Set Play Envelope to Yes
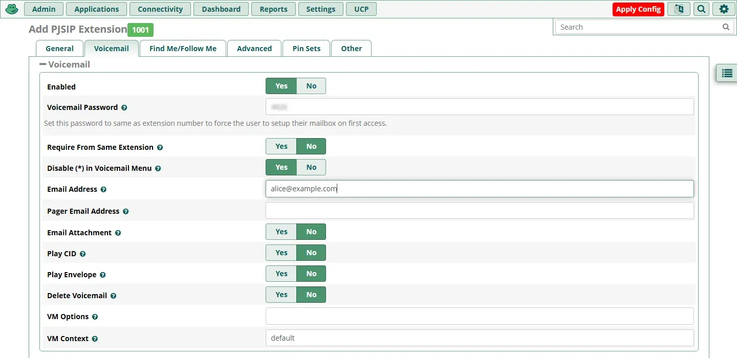This screenshot has height=358, width=737. 281,274
